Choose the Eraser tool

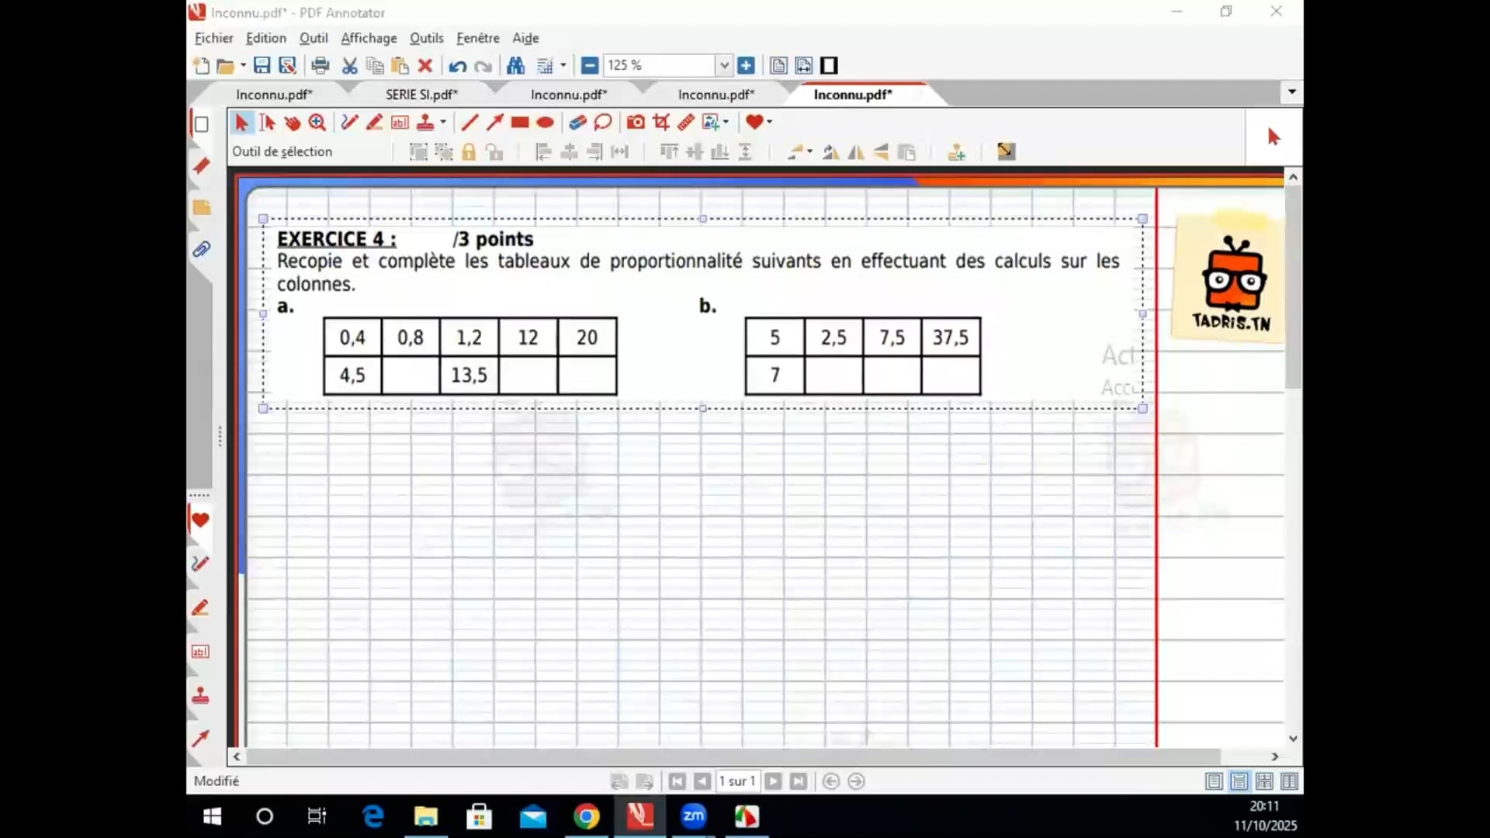pyautogui.click(x=577, y=122)
